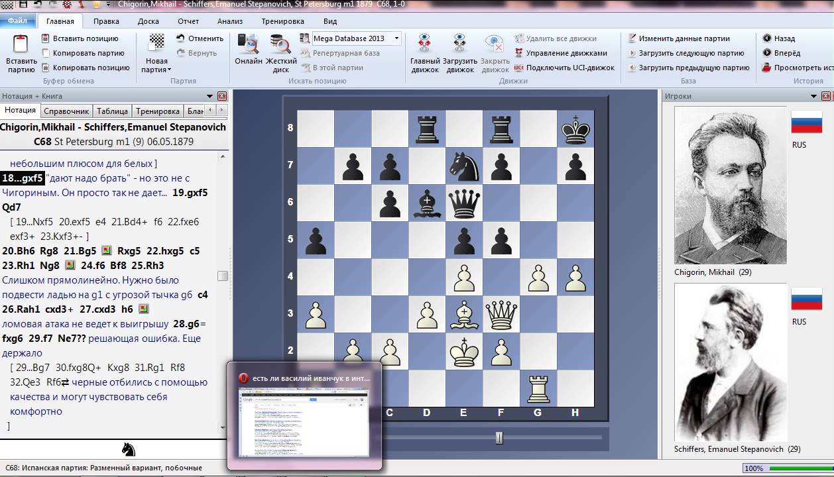Click the Вставить позицию icon
This screenshot has height=477, width=834.
coord(46,38)
